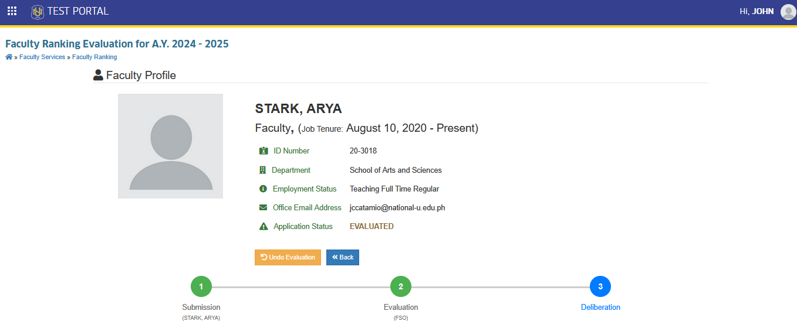Viewport: 797px width, 328px height.
Task: Open the Faculty Services breadcrumb link
Action: click(x=42, y=57)
